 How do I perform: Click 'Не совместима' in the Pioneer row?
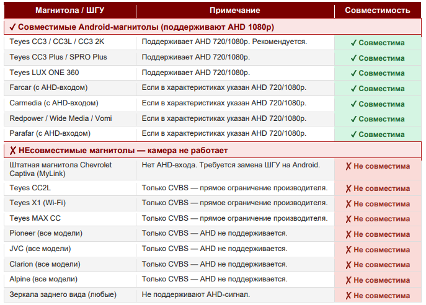pos(378,234)
